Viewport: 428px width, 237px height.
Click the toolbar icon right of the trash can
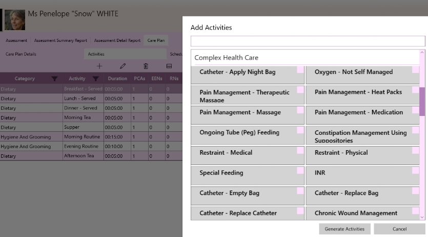pos(169,66)
